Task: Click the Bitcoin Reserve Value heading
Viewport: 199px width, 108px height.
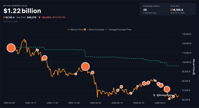Action: coord(15,6)
